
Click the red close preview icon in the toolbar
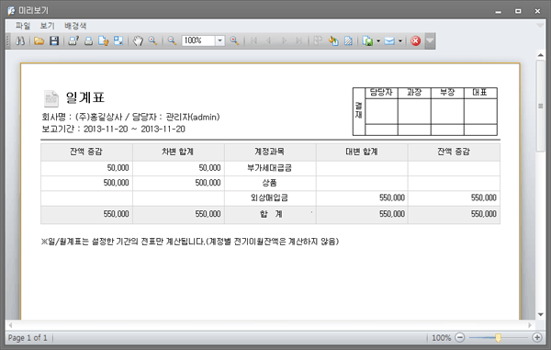coord(415,40)
